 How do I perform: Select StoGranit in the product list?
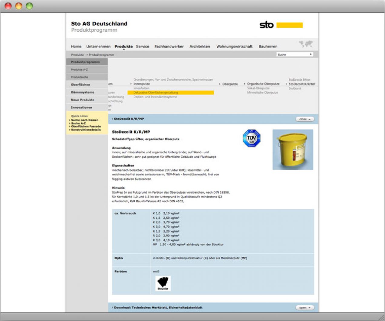tap(295, 88)
